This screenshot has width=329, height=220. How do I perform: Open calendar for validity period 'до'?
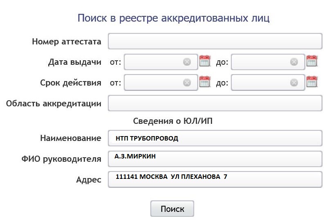point(312,81)
